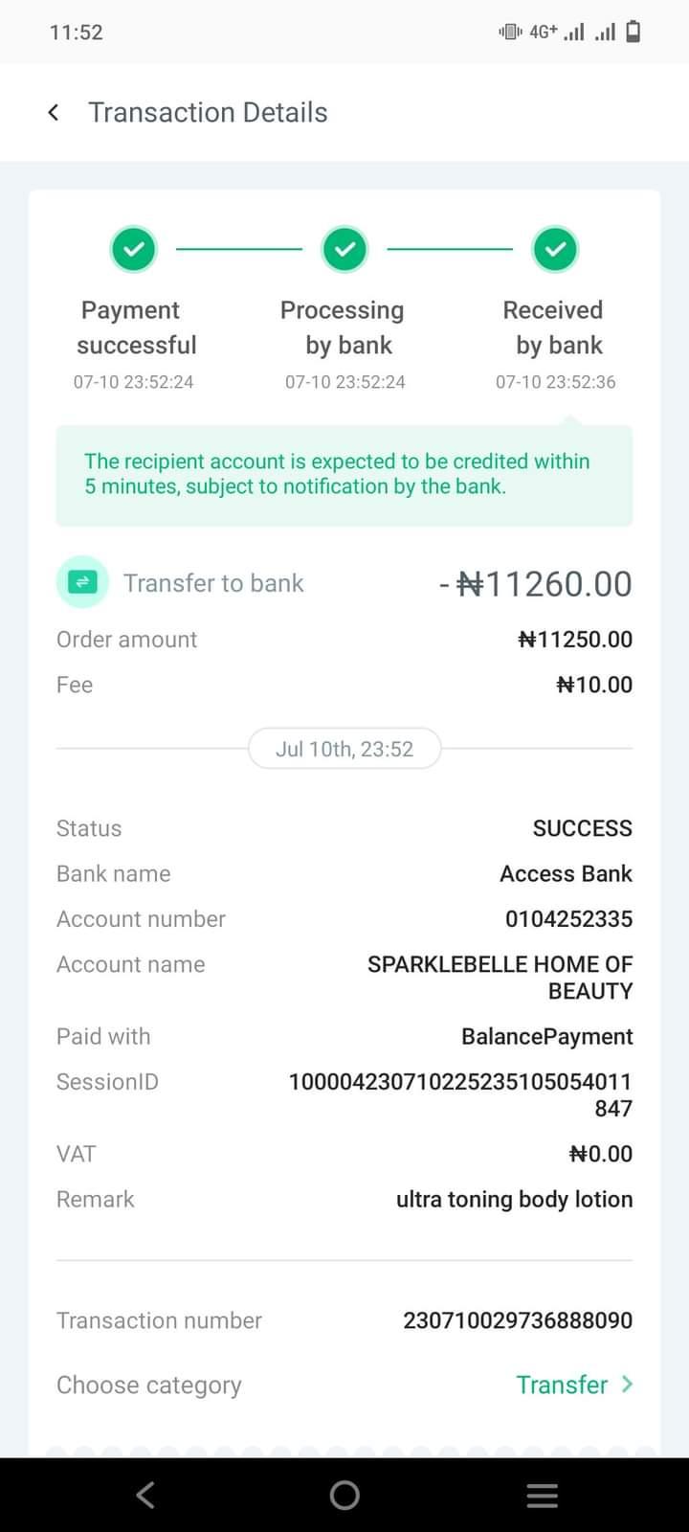
Task: Tap the ultra toning body lotion remark
Action: pos(514,1200)
